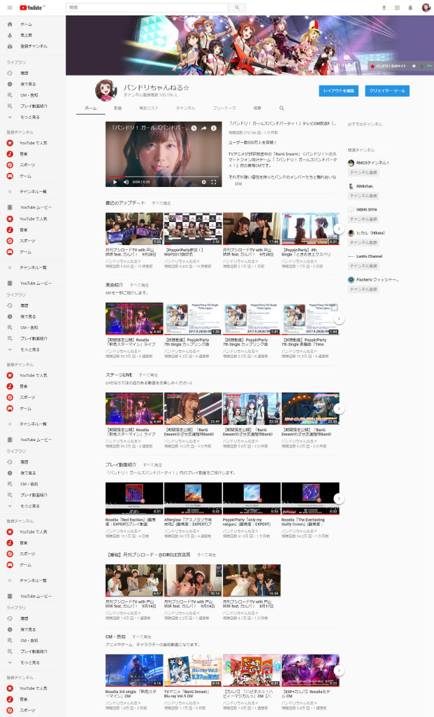Image resolution: width=434 pixels, height=717 pixels.
Task: Click the share arrow on the player
Action: [x=203, y=129]
